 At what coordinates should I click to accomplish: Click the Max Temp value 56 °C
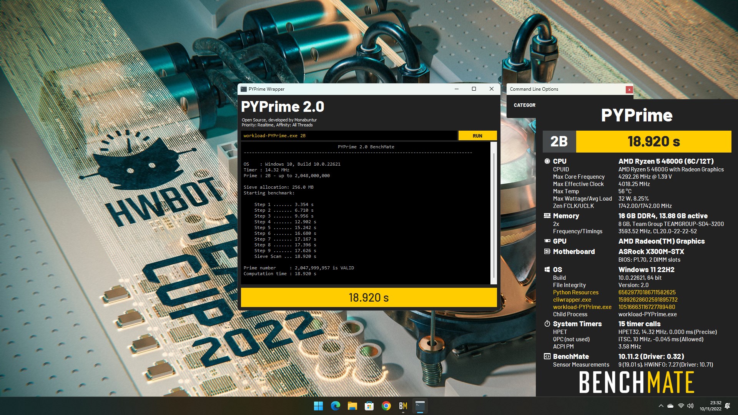625,191
